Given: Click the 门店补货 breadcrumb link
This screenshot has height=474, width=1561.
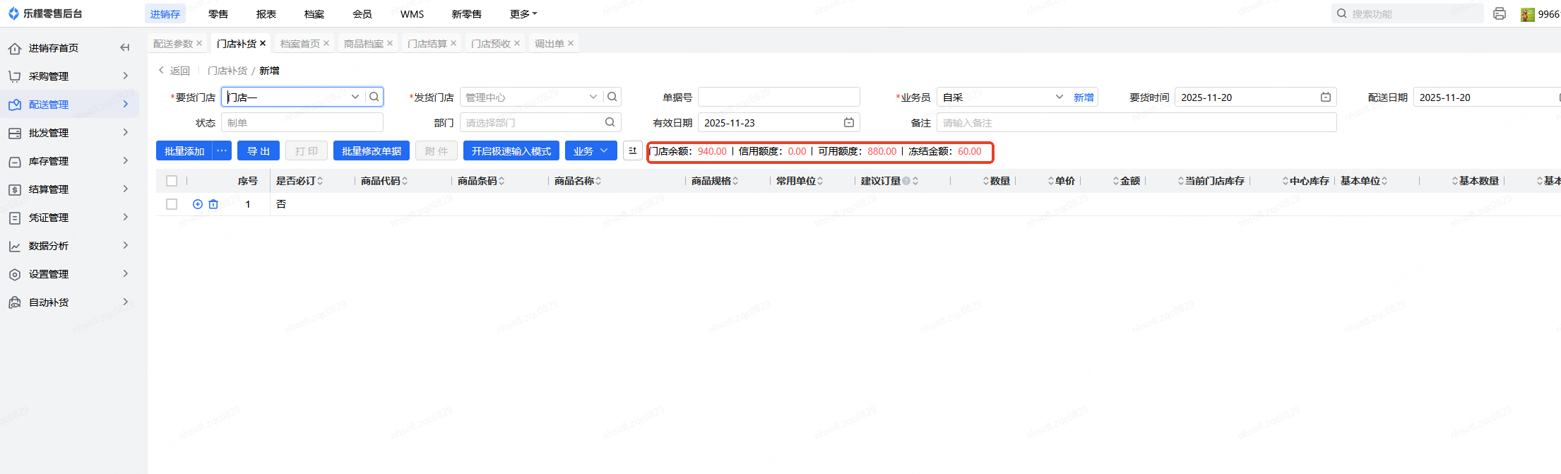Looking at the screenshot, I should (x=227, y=70).
